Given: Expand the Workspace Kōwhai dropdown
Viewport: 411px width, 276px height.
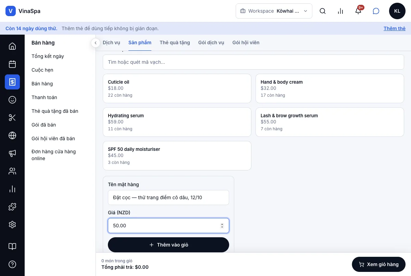Looking at the screenshot, I should (274, 11).
